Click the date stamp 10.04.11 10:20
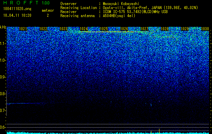The width and height of the screenshot is (212, 134). pos(17,15)
